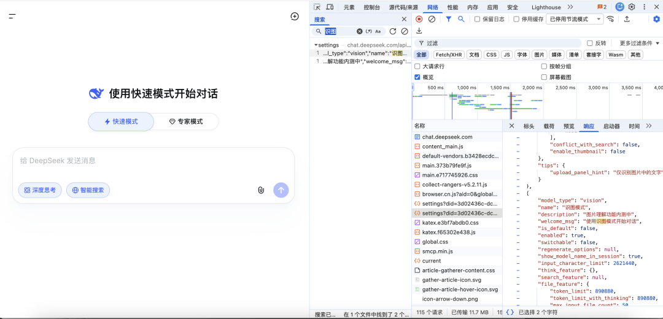The image size is (663, 319).
Task: Open the 控制台 panel tab
Action: coord(371,7)
